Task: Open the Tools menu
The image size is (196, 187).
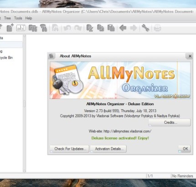Action: point(18,18)
